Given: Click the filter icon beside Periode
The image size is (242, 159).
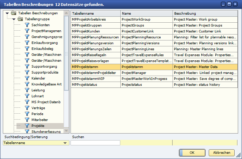Looking at the screenshot, I should click(27, 114).
